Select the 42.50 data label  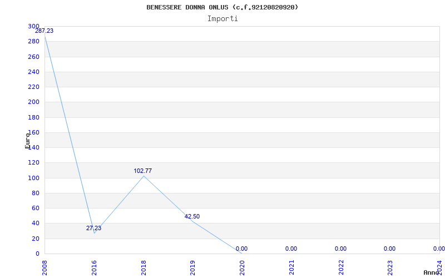[192, 216]
